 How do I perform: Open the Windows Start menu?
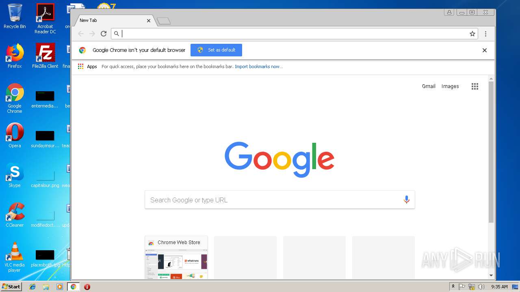[x=11, y=287]
